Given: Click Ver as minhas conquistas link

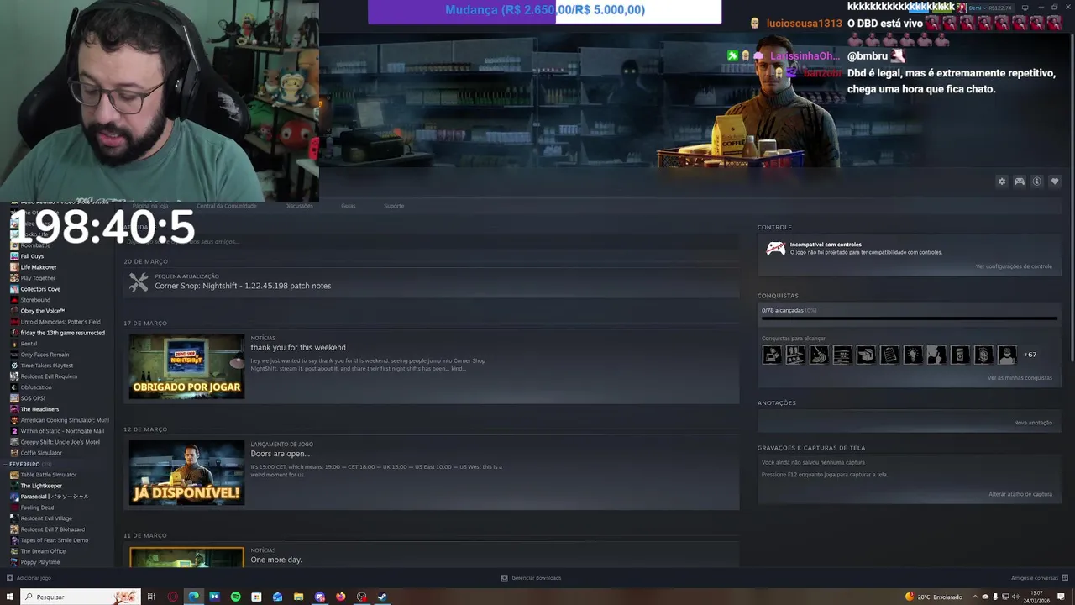Looking at the screenshot, I should pos(1020,378).
